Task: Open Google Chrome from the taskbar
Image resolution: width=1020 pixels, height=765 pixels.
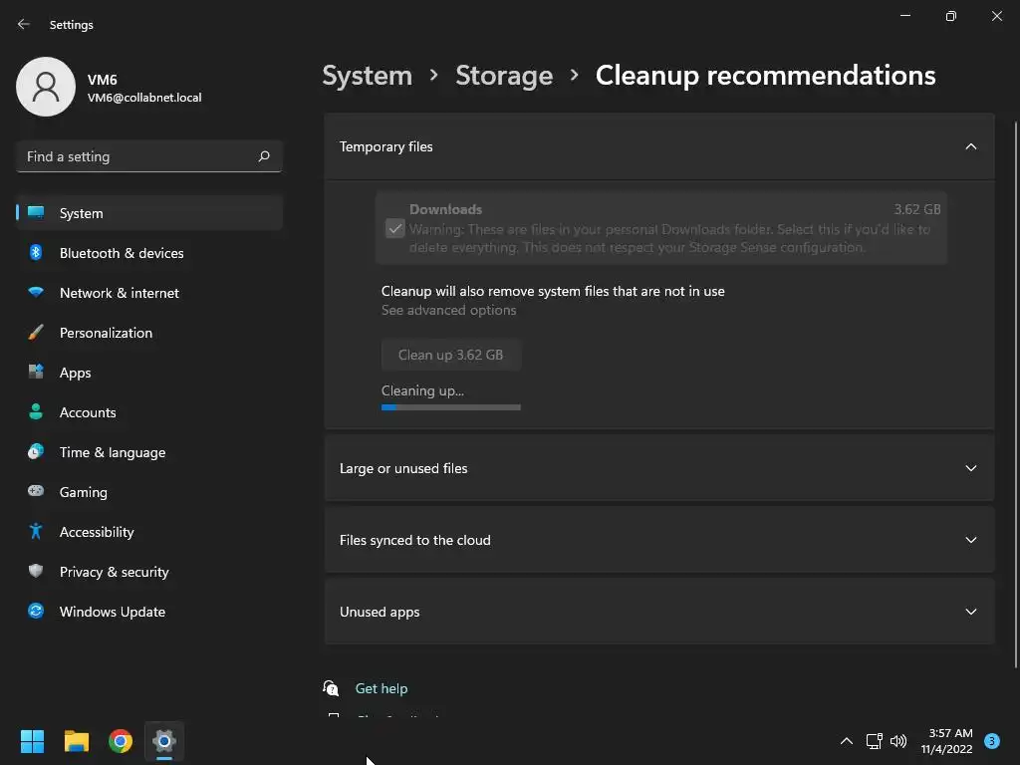Action: (121, 741)
